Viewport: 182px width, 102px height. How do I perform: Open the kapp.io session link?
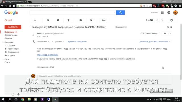click(48, 55)
